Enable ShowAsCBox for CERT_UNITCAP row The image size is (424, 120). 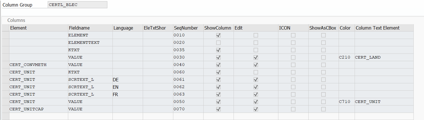(x=323, y=109)
